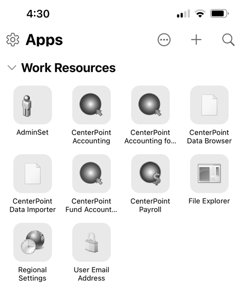The width and height of the screenshot is (238, 287).
Task: Launch CenterPoint Data Importer
Action: [33, 174]
